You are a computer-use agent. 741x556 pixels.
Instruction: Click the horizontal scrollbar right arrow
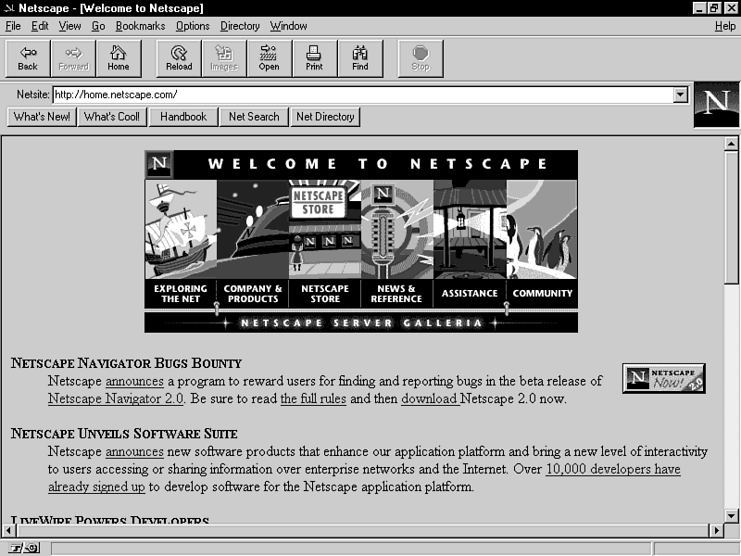717,530
